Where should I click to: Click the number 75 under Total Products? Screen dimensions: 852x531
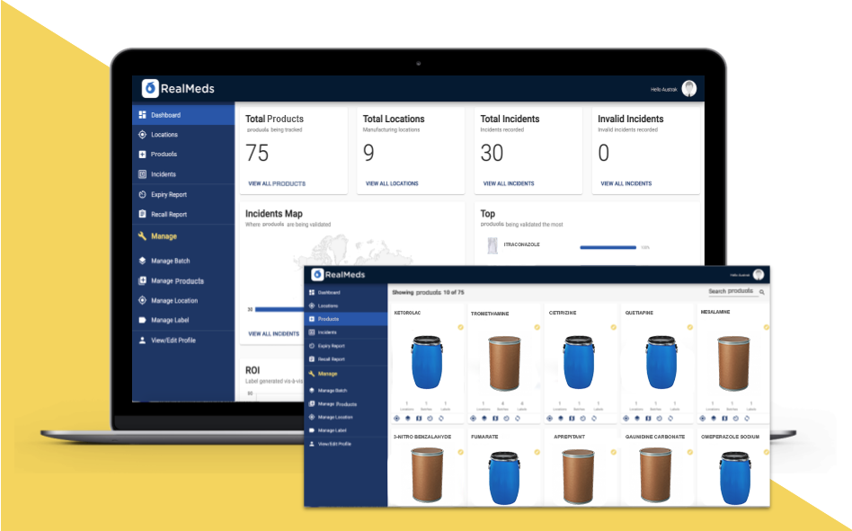(x=257, y=153)
